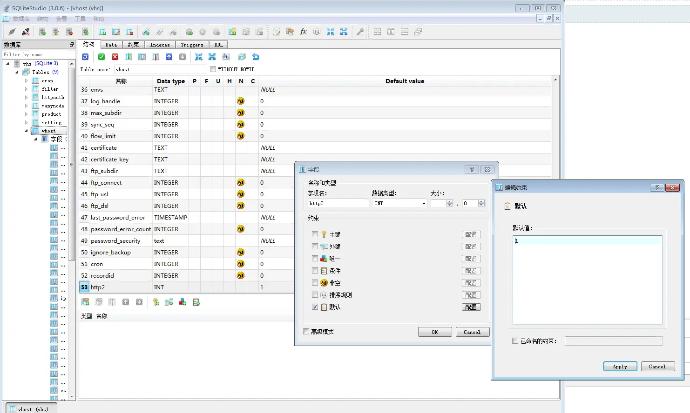The image size is (690, 413).
Task: Click OK in the 字段 dialog
Action: (x=435, y=332)
